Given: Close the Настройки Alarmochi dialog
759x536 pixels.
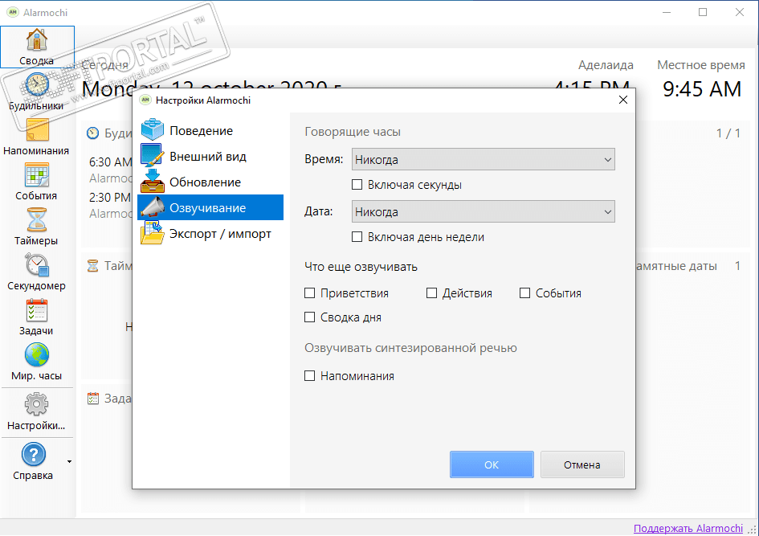Looking at the screenshot, I should pos(623,100).
